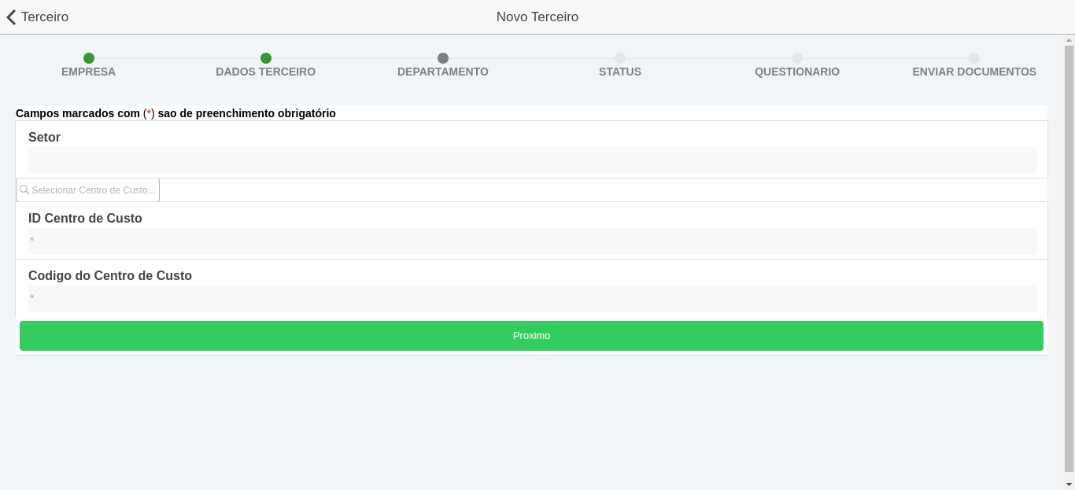Click the vertical scrollbar down arrow
Screen dimensions: 1075x490
[1069, 484]
